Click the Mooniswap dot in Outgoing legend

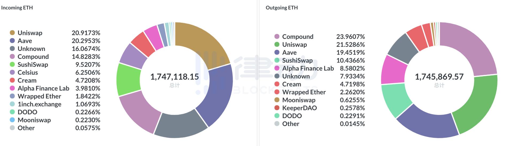pyautogui.click(x=277, y=100)
